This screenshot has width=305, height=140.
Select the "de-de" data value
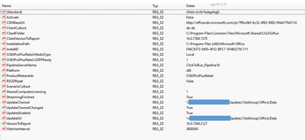point(191,28)
